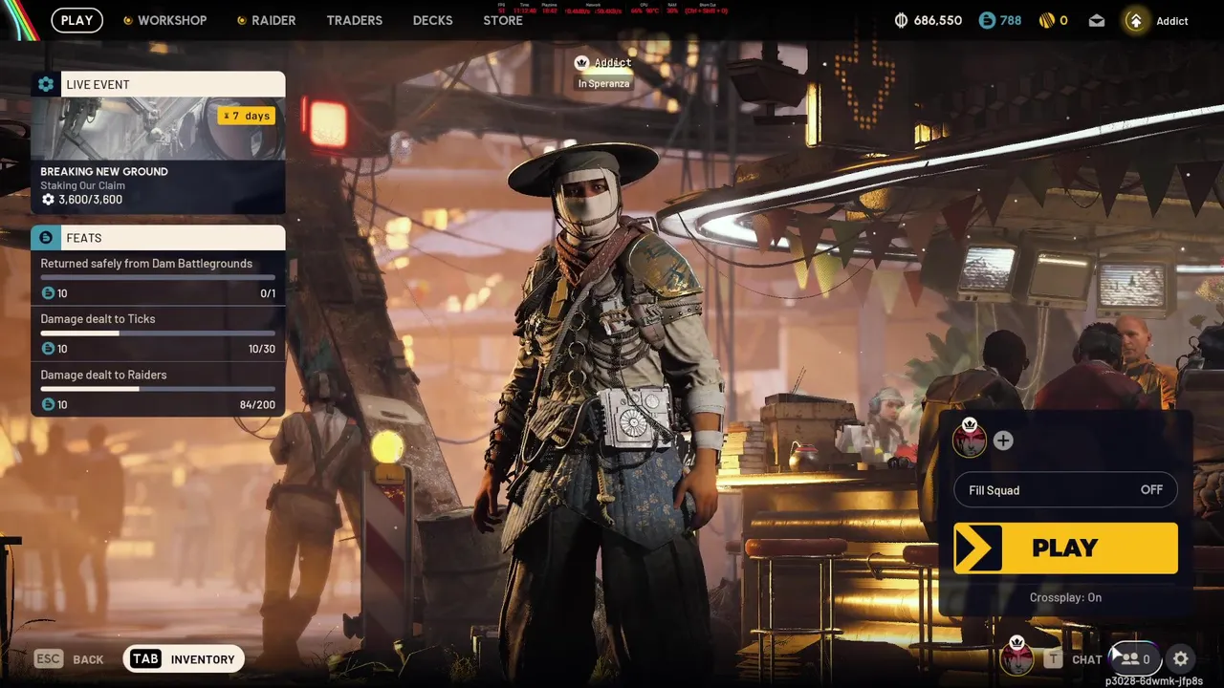Image resolution: width=1224 pixels, height=688 pixels.
Task: Click the ESC Back button
Action: [x=69, y=659]
